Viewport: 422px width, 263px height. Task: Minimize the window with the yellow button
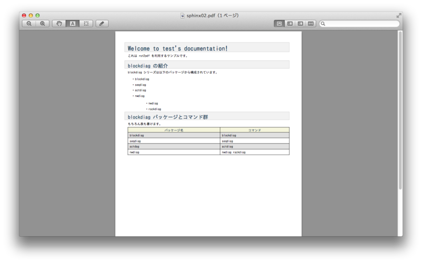tap(31, 16)
